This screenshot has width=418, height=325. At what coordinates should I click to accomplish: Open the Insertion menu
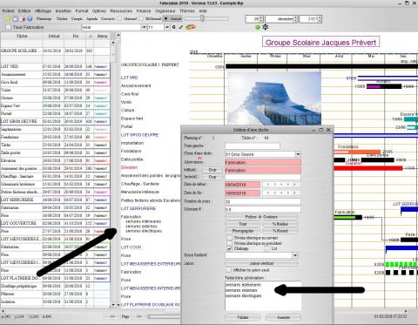click(64, 10)
